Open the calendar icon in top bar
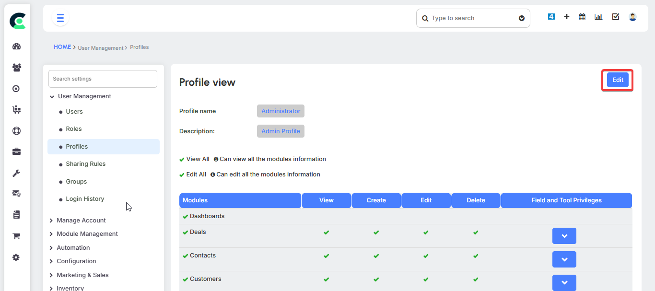This screenshot has height=291, width=655. 582,17
